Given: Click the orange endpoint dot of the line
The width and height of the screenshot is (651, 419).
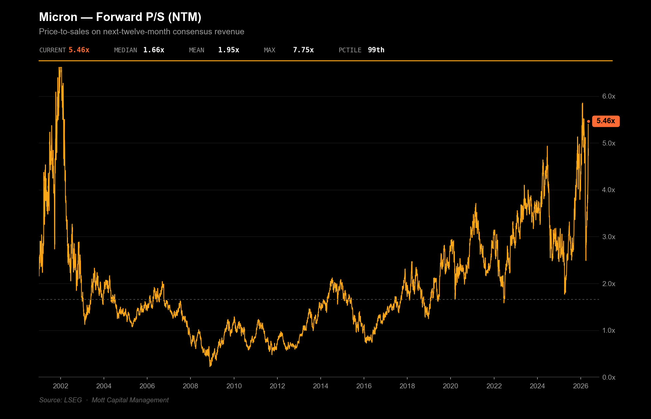Looking at the screenshot, I should (x=588, y=122).
